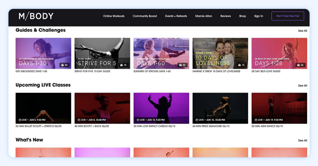Viewport: 318px width, 166px height.
Task: Click the video count badge showing 30
Action: [64, 65]
